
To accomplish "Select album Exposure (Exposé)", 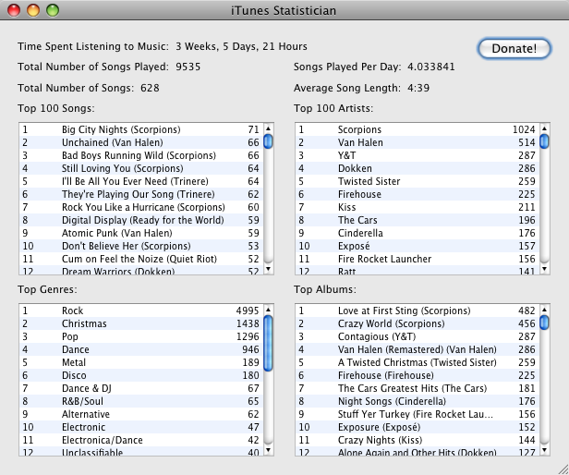I will [x=418, y=428].
